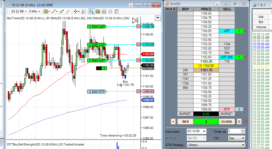Click the zoom in magnifier icon
Viewport: 272px width, 149px height.
point(62,11)
